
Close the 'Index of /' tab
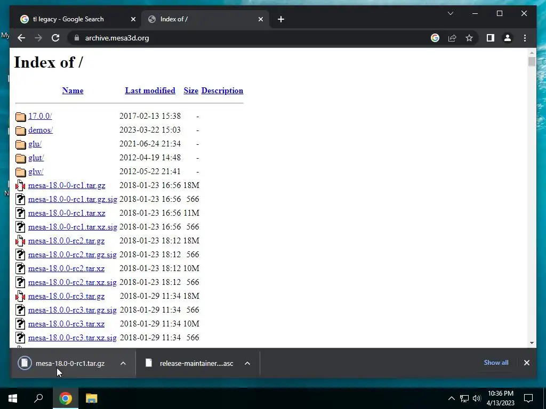tap(260, 19)
